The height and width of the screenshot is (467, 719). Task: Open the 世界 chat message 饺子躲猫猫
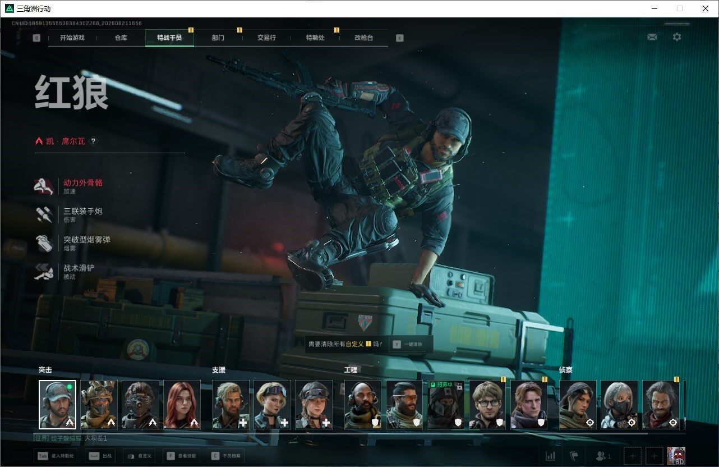70,438
